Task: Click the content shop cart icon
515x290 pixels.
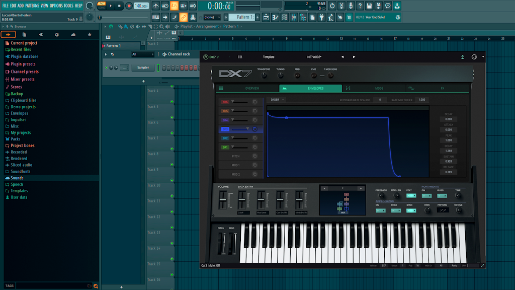Action: pyautogui.click(x=349, y=18)
